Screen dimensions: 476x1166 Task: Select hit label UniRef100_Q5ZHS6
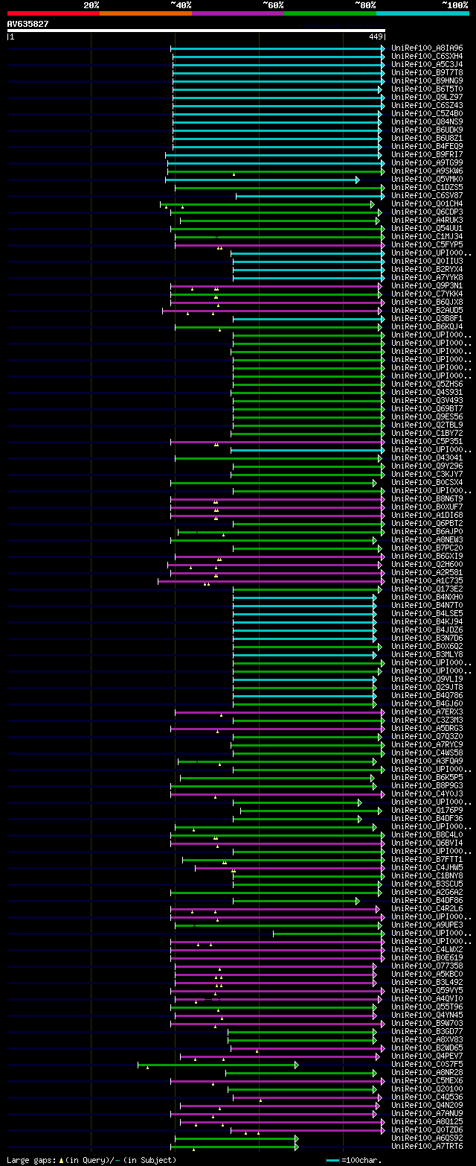point(427,384)
